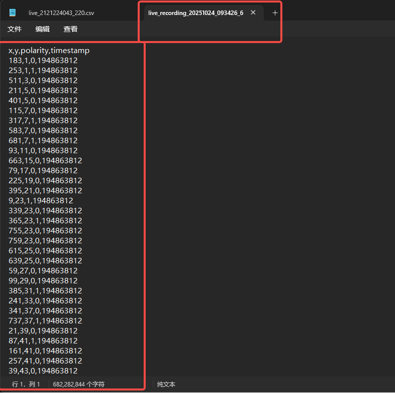Screen dimensions: 395x393
Task: Add a new tab with plus button
Action: (x=274, y=13)
